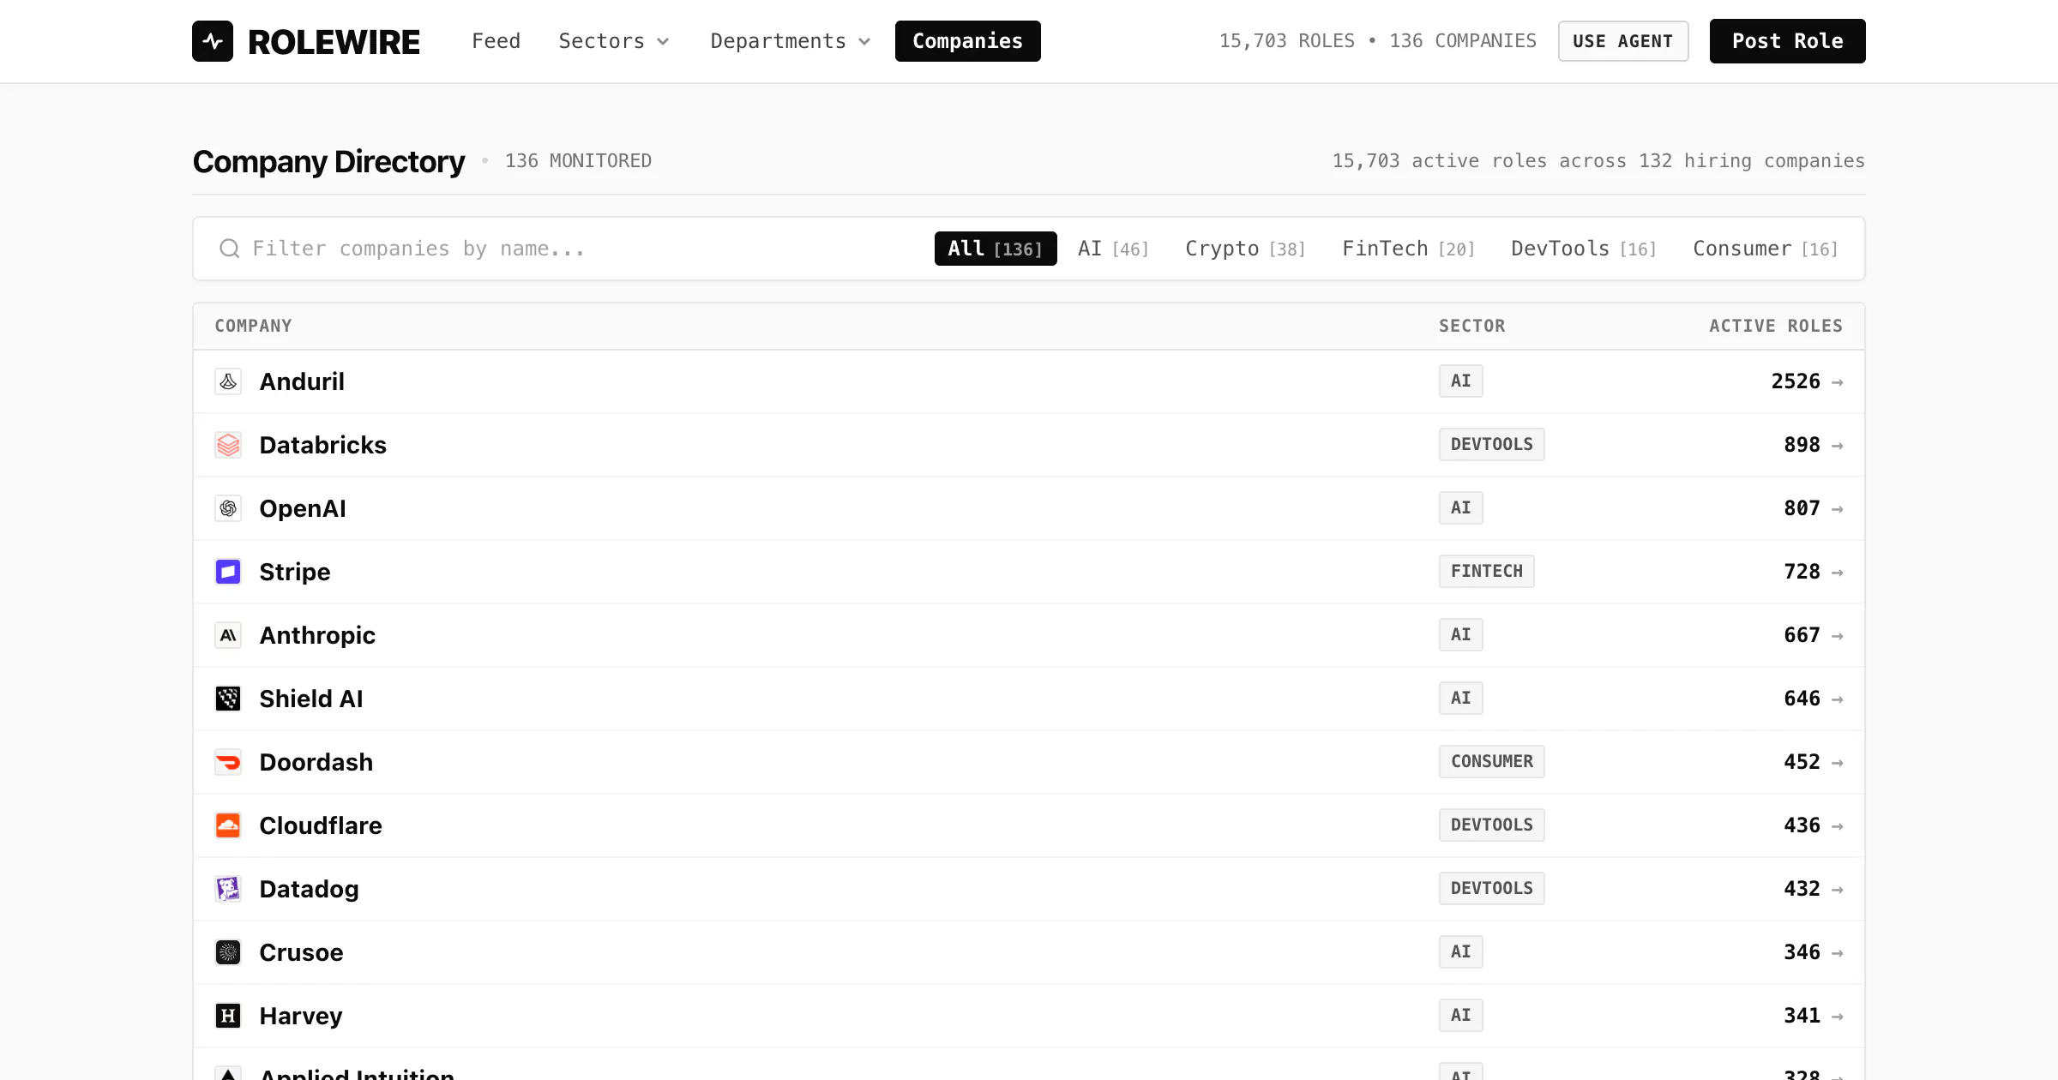Click the Harvey company logo icon
2058x1080 pixels.
pyautogui.click(x=228, y=1016)
